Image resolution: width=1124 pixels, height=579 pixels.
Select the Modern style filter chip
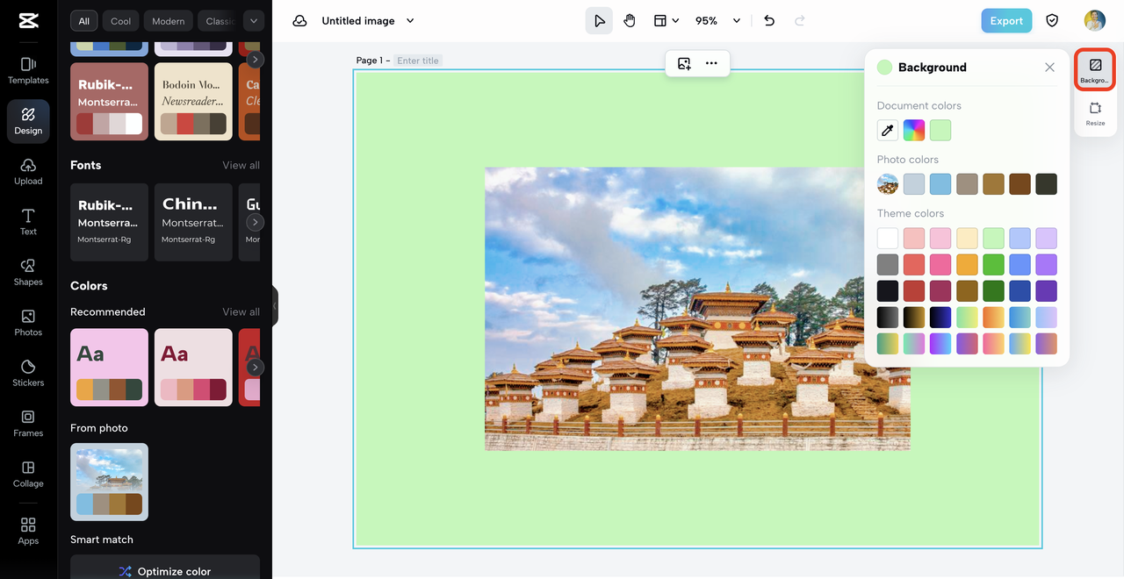pyautogui.click(x=168, y=21)
